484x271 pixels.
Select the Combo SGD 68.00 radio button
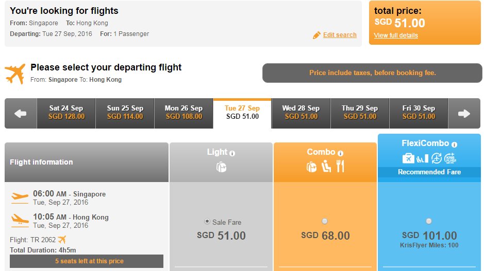tap(324, 221)
